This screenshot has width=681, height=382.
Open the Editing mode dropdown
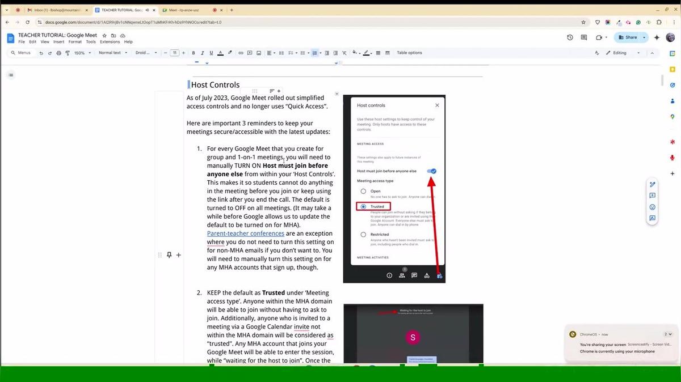tap(623, 53)
